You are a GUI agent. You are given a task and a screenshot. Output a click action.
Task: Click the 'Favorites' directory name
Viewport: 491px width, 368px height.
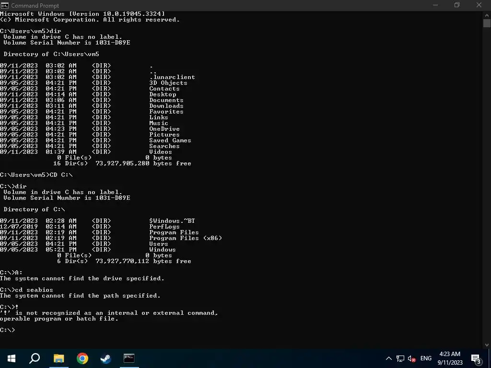pyautogui.click(x=166, y=112)
